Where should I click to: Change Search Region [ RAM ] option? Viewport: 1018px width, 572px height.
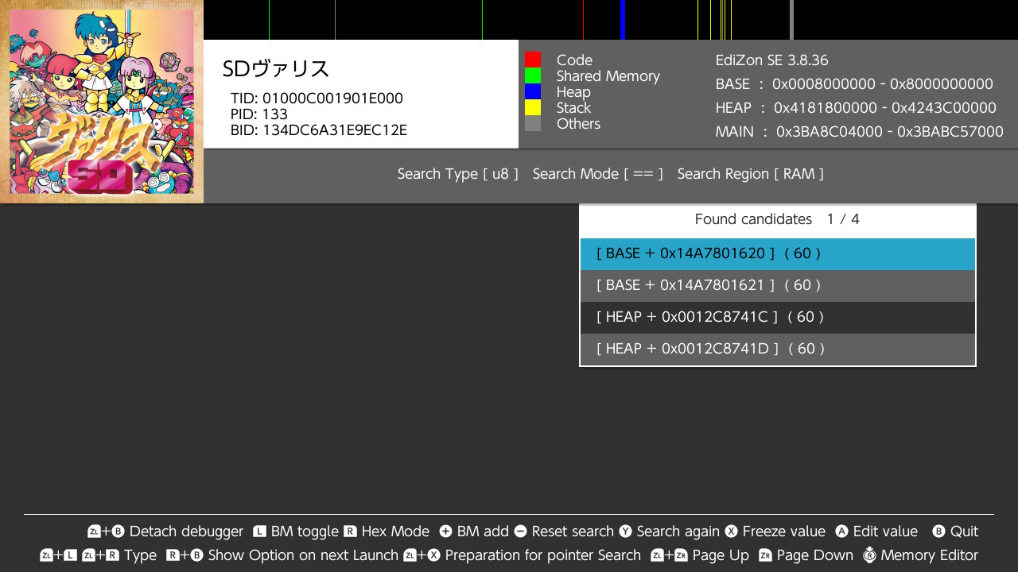tap(750, 174)
